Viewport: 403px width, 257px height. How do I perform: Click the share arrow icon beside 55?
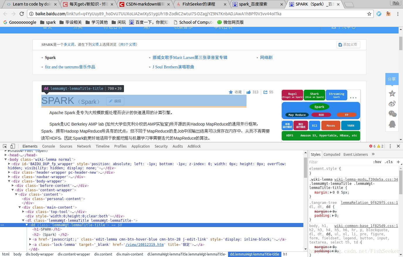[266, 92]
